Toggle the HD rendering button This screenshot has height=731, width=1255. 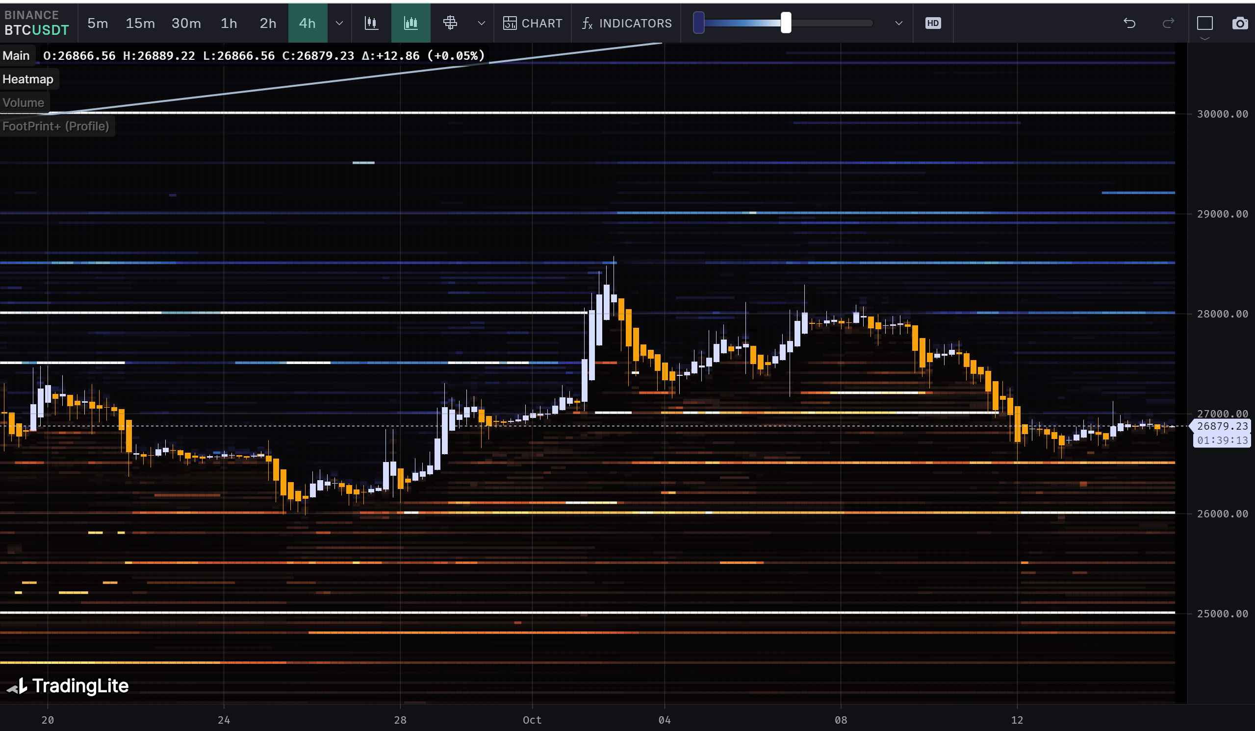point(933,23)
